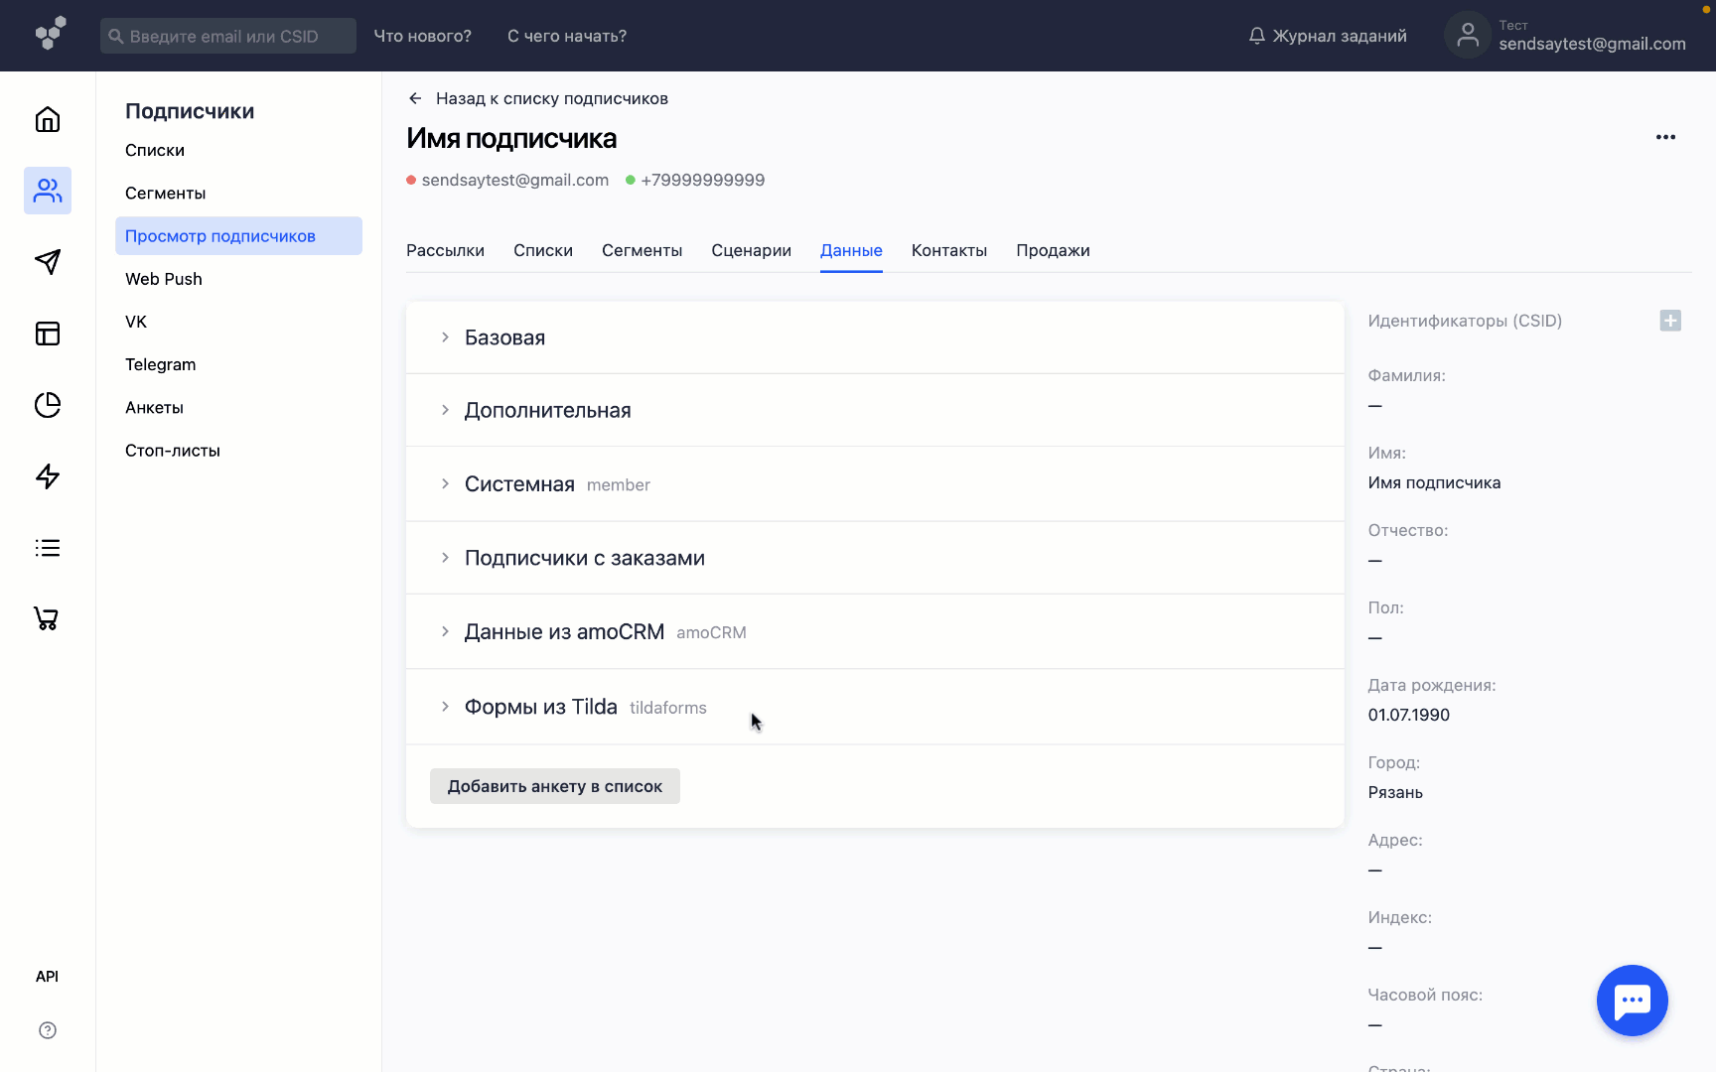This screenshot has width=1716, height=1072.
Task: Open the Automation (lightning) icon
Action: click(x=47, y=476)
